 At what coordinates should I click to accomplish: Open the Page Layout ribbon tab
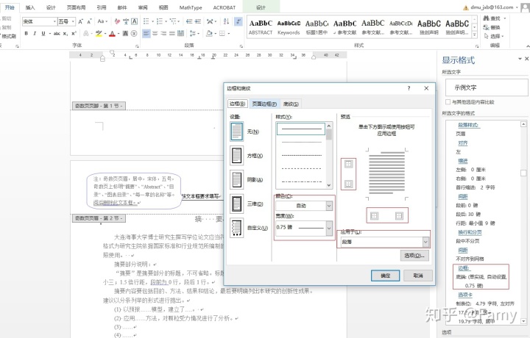pos(76,7)
